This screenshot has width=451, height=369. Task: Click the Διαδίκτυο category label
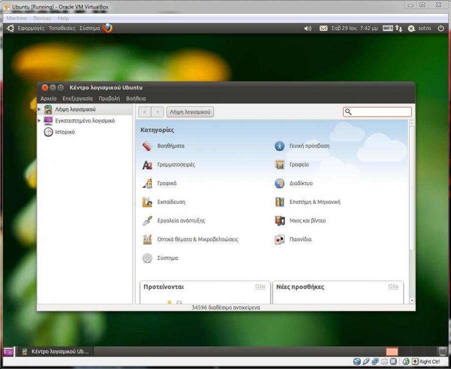[301, 183]
